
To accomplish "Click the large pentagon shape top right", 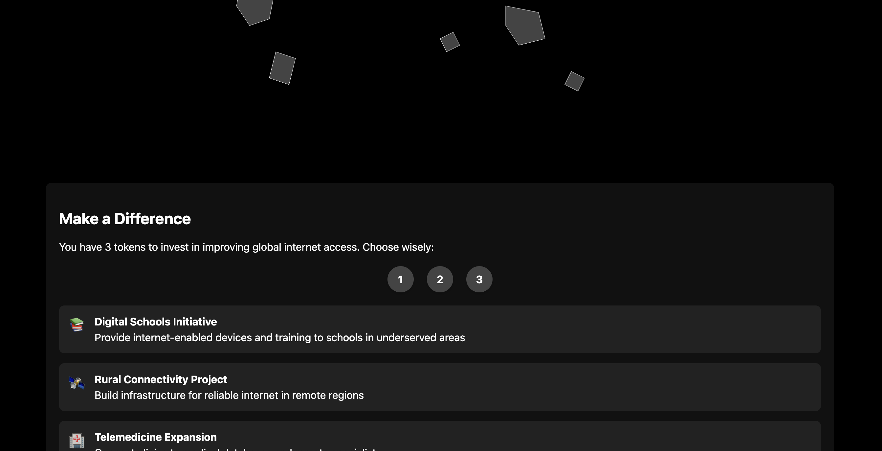I will (x=524, y=26).
